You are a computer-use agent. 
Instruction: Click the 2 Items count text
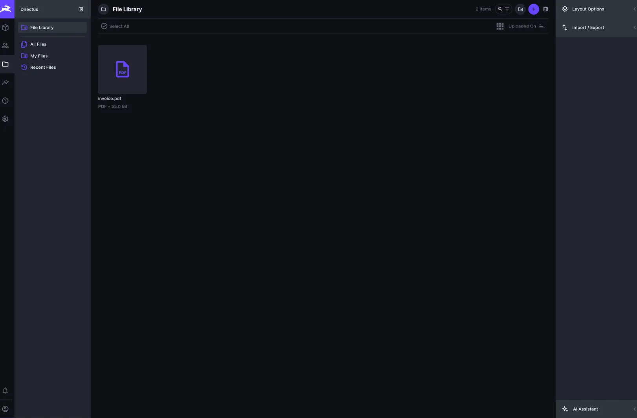[483, 9]
